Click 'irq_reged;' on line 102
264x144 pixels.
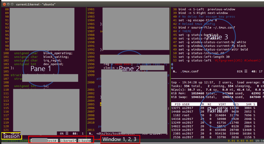(53, 60)
